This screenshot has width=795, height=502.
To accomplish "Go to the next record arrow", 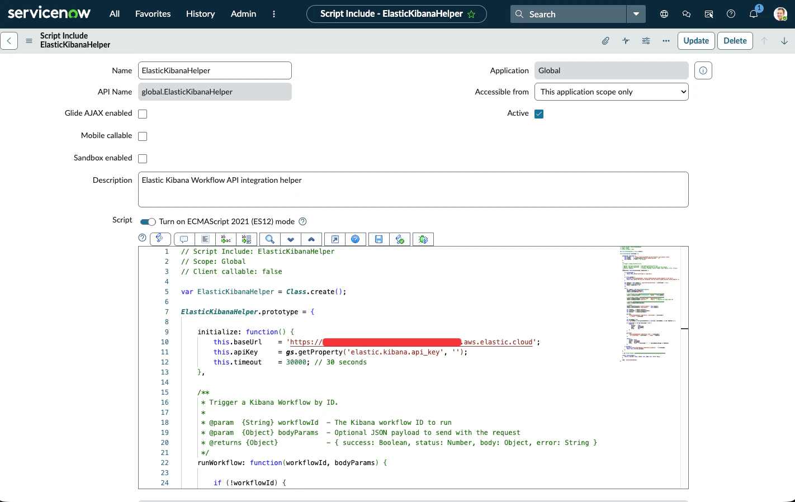I will [784, 41].
